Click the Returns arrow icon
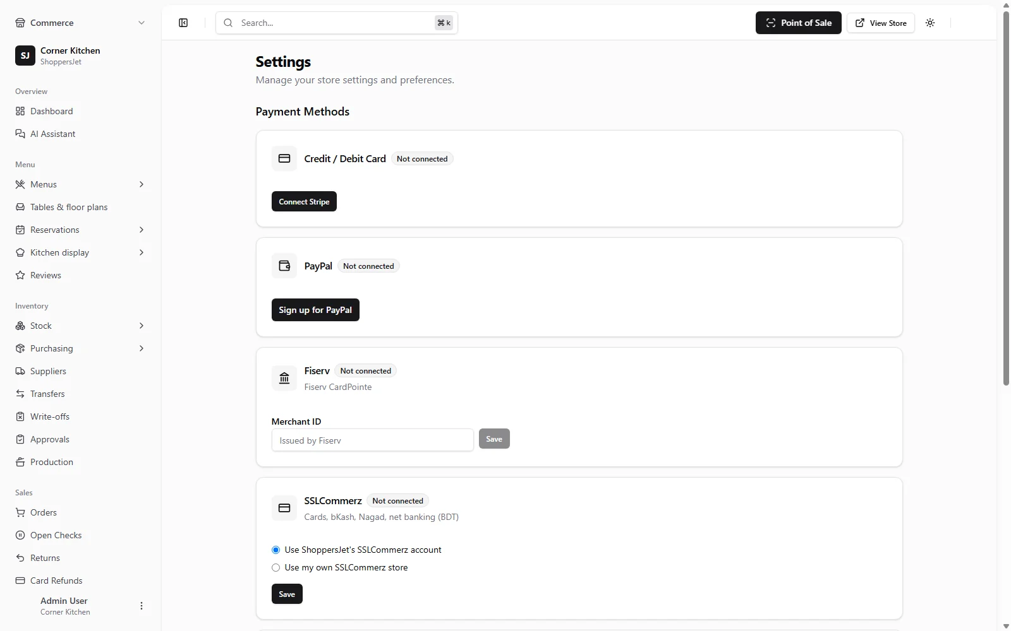 tap(20, 558)
